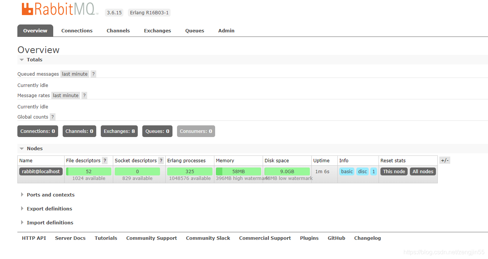
Task: Open help for Queued messages
Action: (93, 74)
